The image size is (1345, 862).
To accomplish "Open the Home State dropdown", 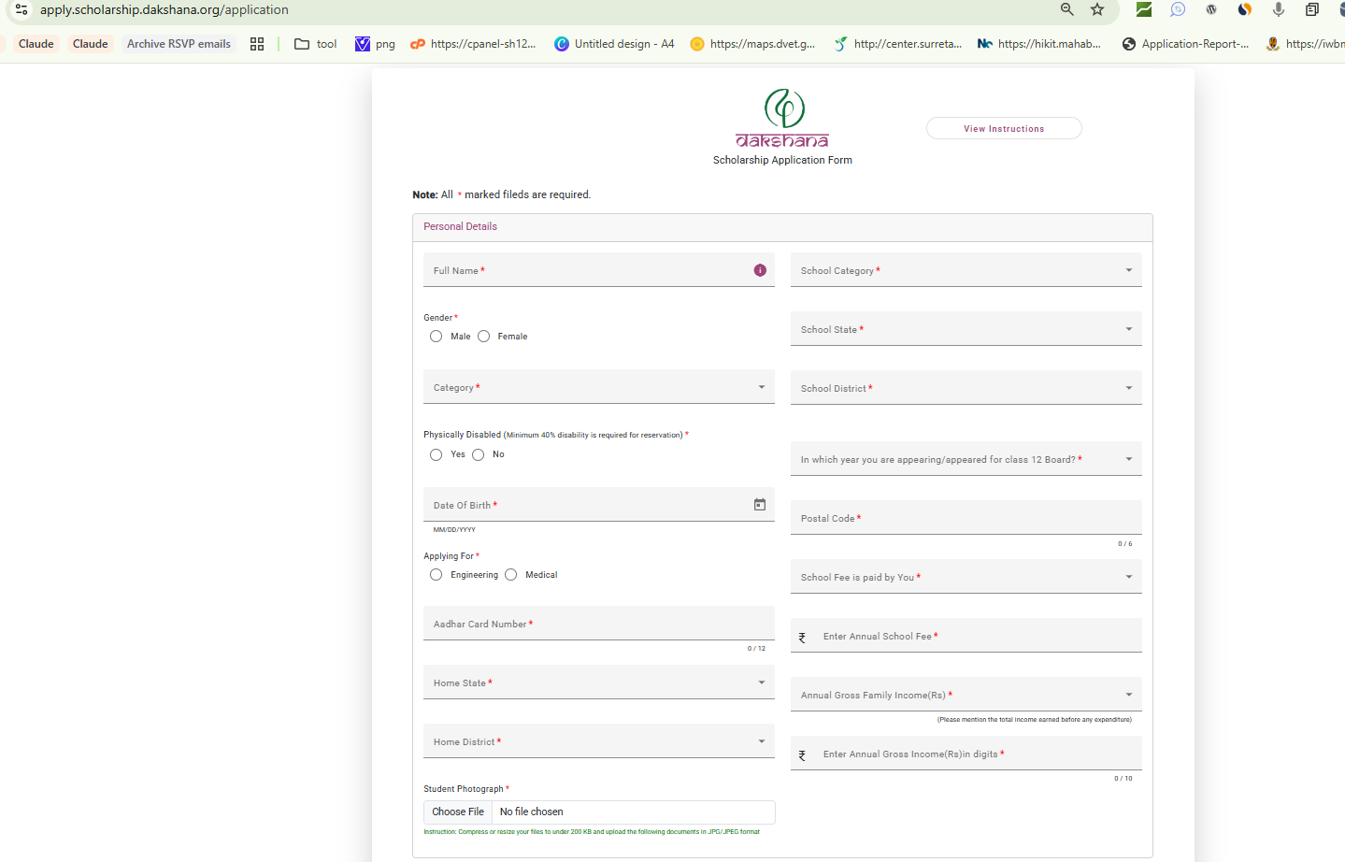I will tap(599, 682).
